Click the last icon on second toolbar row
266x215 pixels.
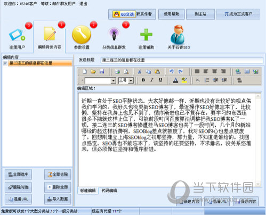pos(239,80)
